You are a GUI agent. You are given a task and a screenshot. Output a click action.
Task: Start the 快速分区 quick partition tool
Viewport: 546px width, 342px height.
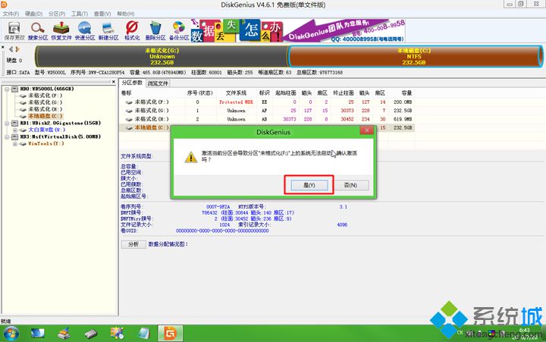[85, 30]
